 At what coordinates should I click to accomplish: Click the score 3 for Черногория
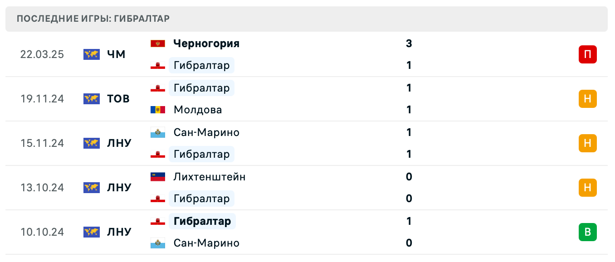tap(409, 43)
